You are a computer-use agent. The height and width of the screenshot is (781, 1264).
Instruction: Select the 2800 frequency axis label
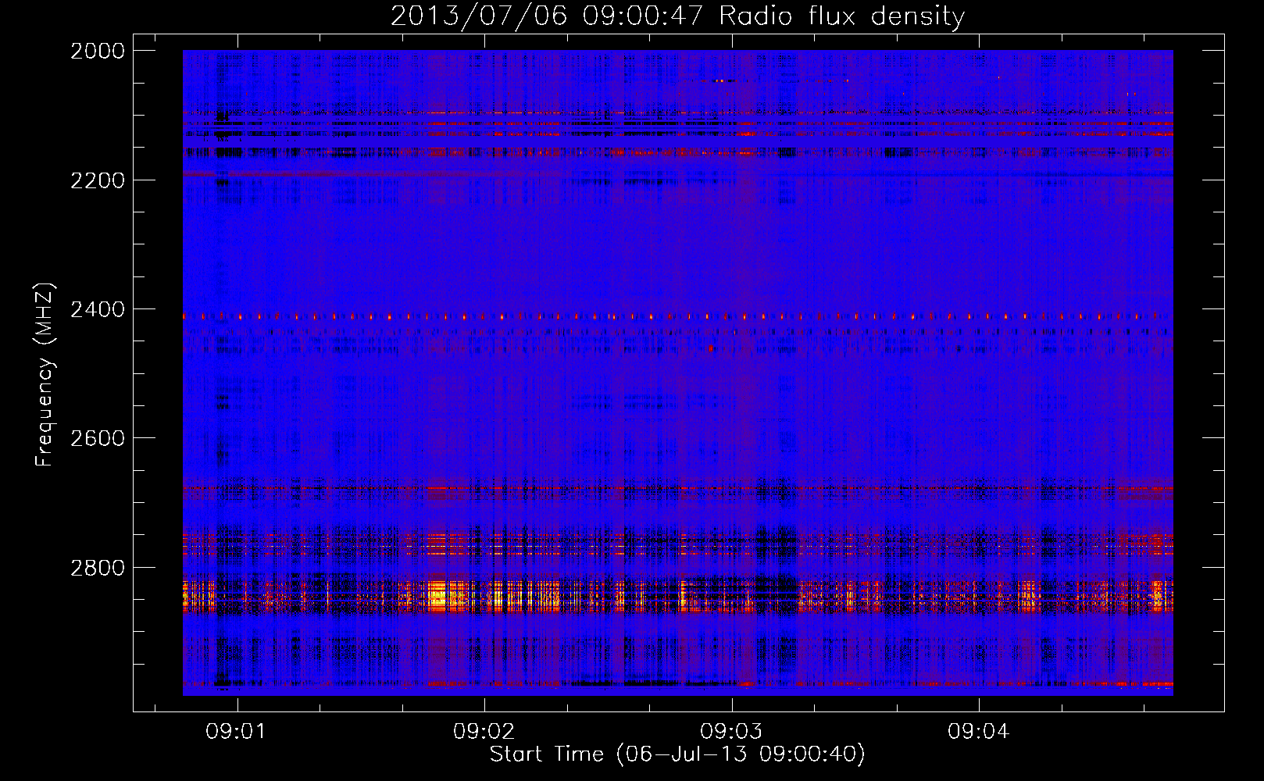98,568
